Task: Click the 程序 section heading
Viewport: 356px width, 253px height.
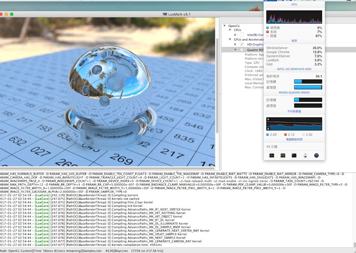Action: click(x=294, y=41)
